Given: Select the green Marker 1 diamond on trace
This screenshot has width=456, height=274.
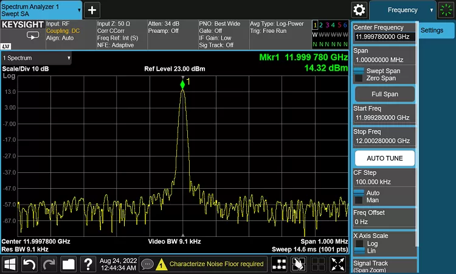Looking at the screenshot, I should [x=182, y=85].
